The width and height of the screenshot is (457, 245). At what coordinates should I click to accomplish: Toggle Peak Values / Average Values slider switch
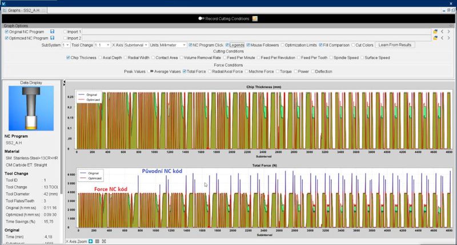coord(150,71)
